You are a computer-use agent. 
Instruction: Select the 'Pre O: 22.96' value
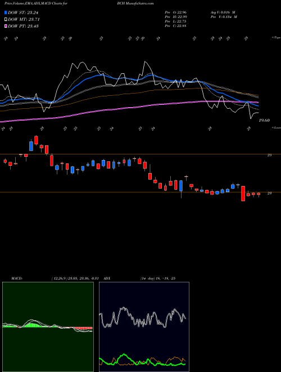(175, 12)
